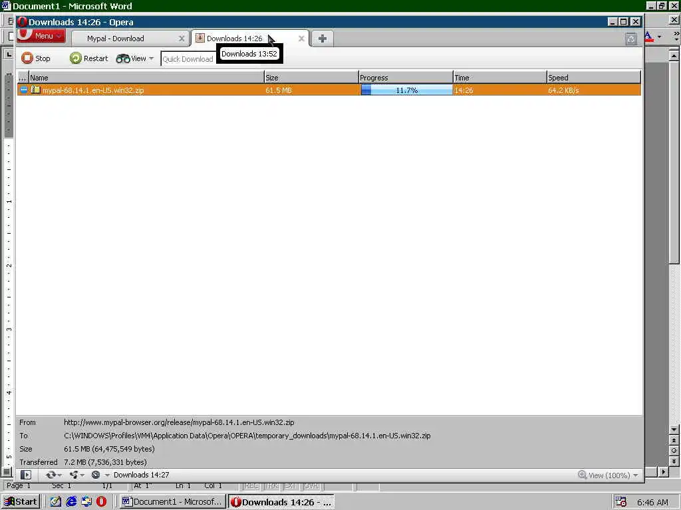Click the blue download status icon in the row
Image resolution: width=681 pixels, height=510 pixels.
pyautogui.click(x=24, y=90)
